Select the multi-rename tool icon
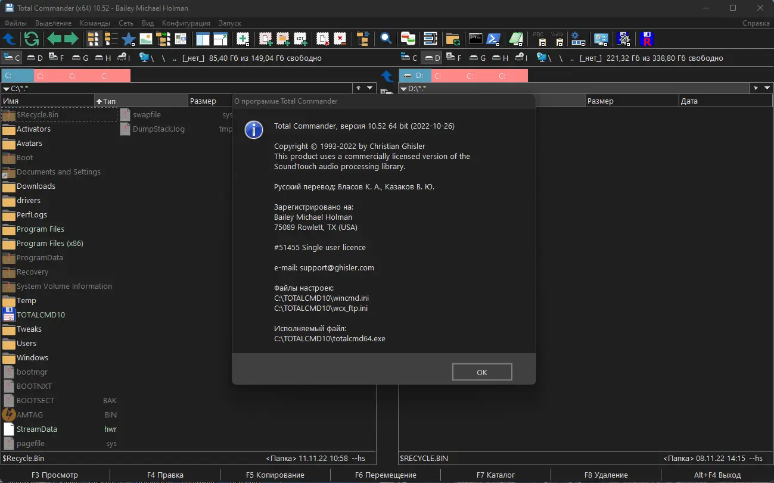 click(x=431, y=38)
